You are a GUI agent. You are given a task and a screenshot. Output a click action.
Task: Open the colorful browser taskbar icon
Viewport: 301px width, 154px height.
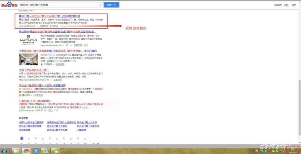pos(26,151)
